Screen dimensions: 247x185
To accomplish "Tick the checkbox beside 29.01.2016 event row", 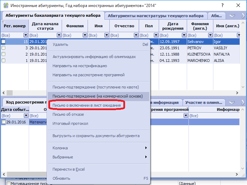I will (x=4, y=122).
